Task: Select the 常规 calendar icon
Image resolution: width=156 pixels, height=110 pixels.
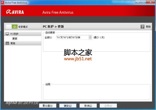Action: pos(7,43)
